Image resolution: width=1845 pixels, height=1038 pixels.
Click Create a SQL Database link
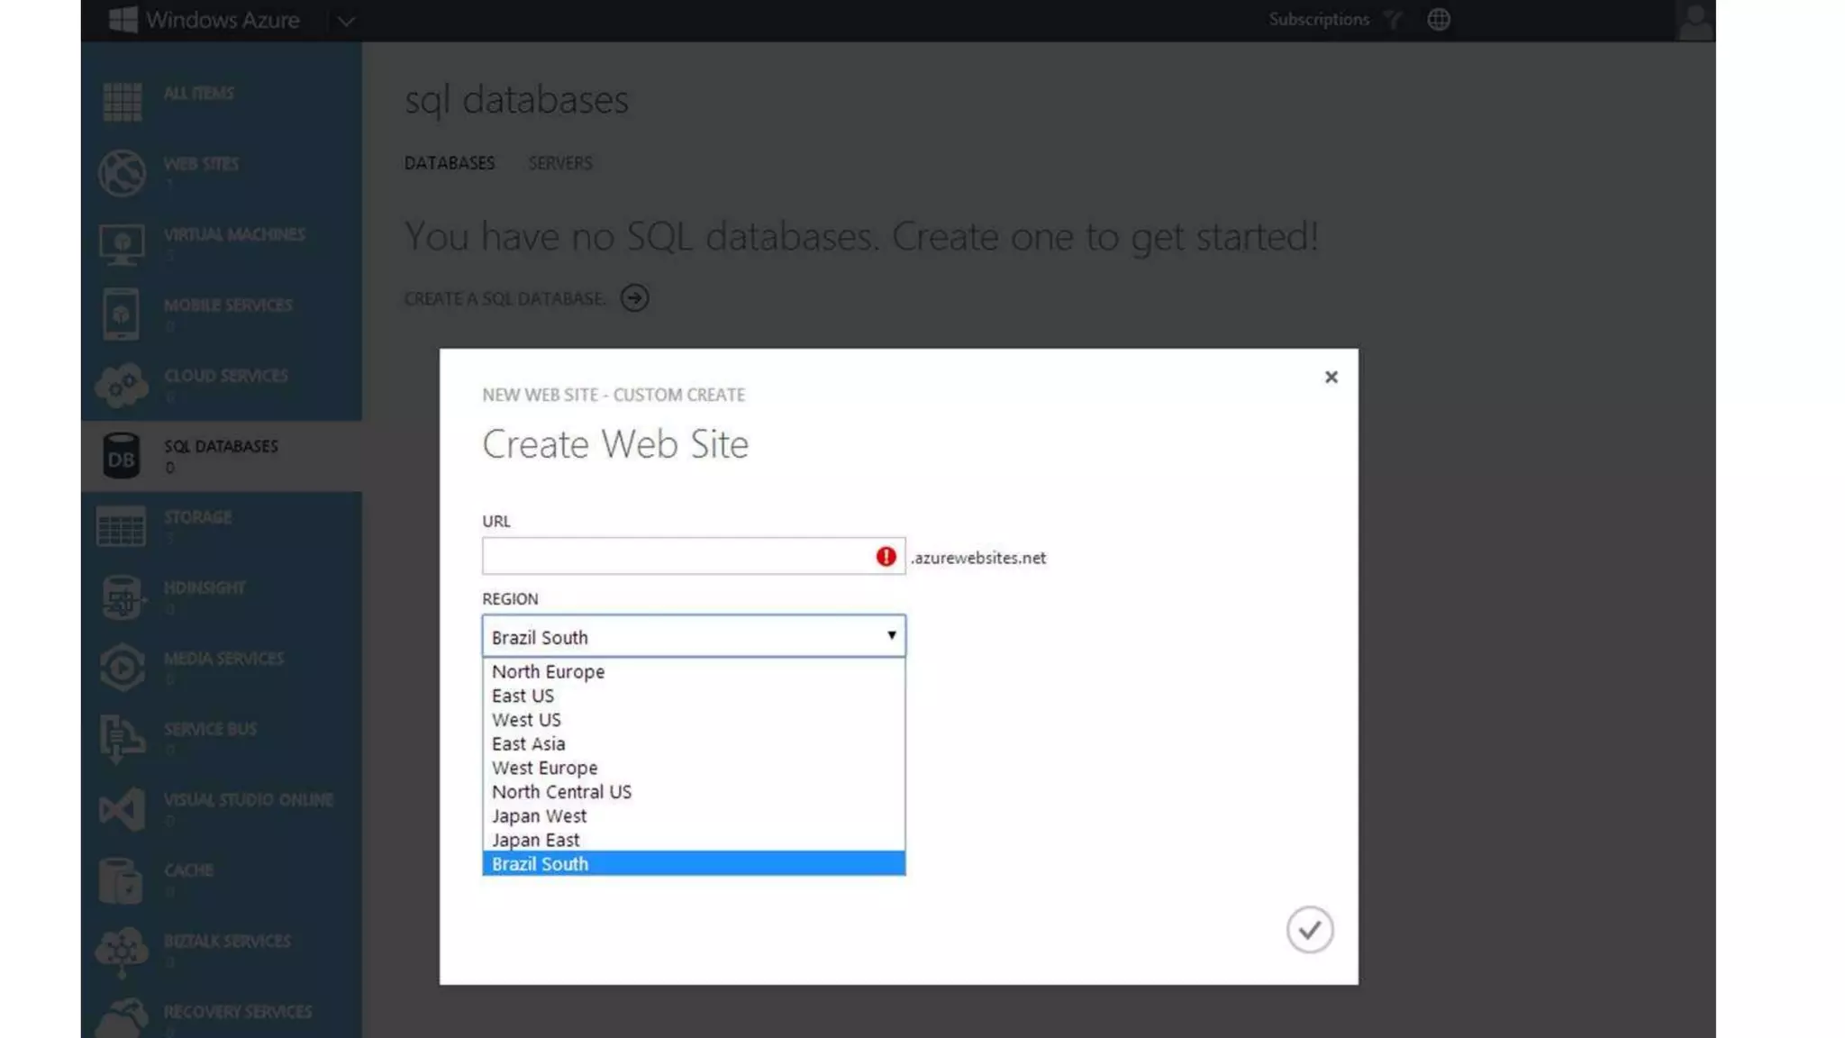pos(504,298)
